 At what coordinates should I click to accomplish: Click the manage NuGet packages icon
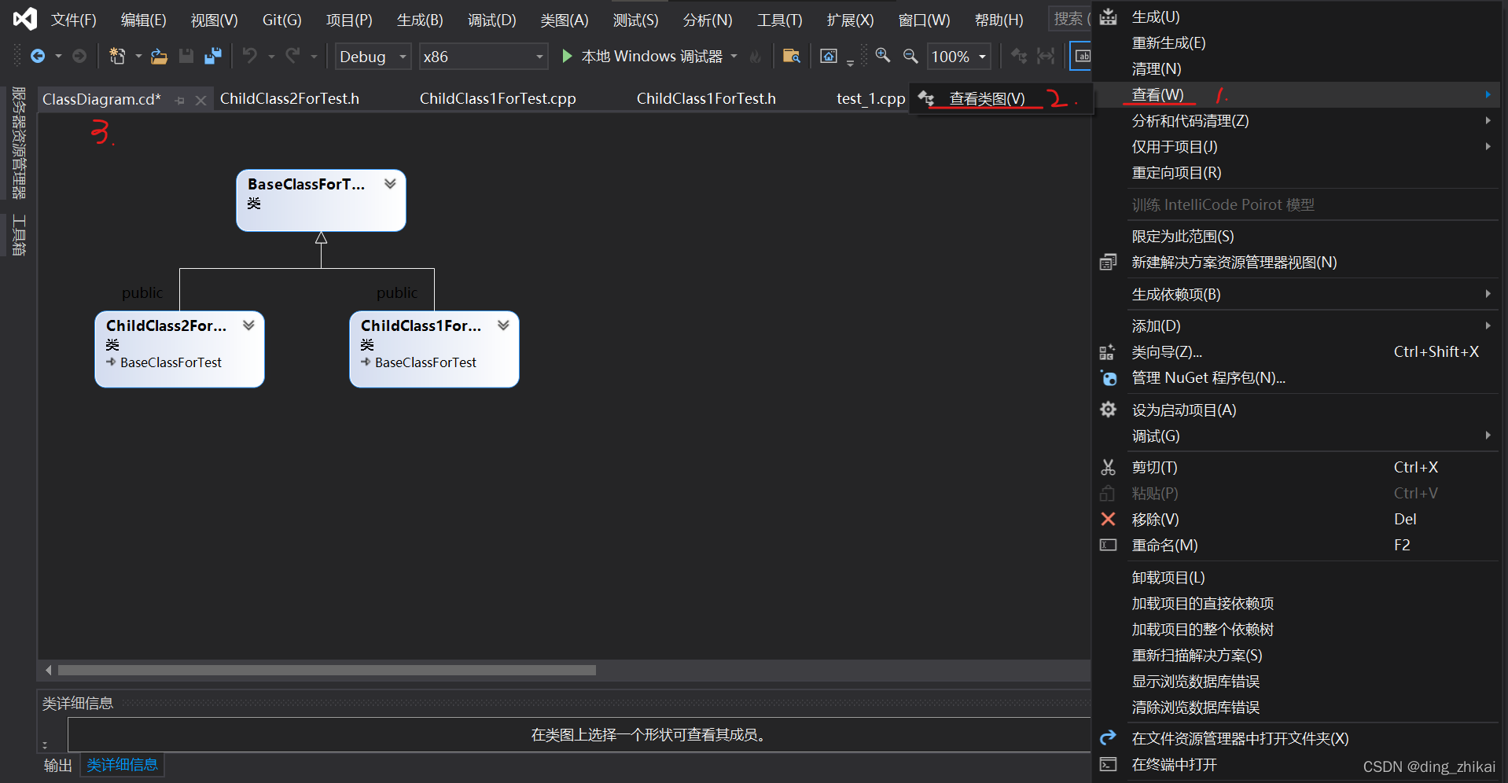tap(1109, 378)
